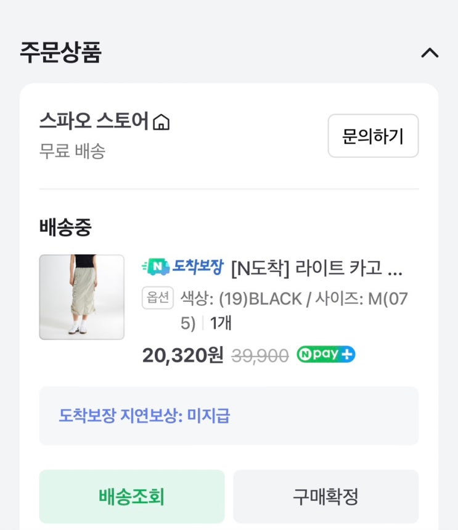Tap the 무료 배송 shipping label
The width and height of the screenshot is (458, 530).
[72, 151]
